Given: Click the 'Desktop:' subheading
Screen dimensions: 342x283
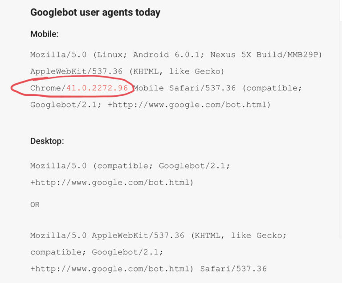Looking at the screenshot, I should coord(47,141).
